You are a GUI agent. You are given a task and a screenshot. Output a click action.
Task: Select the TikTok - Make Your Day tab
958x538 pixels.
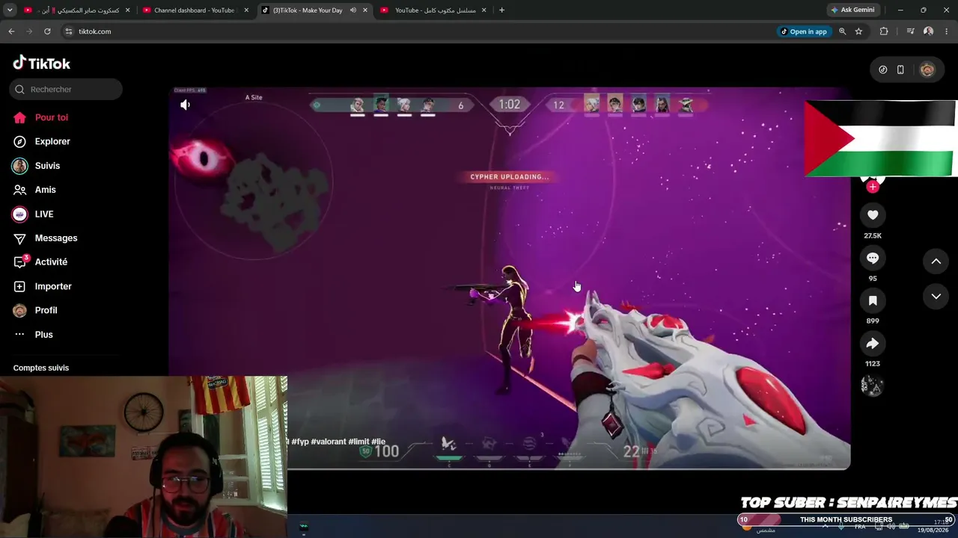[x=308, y=10]
